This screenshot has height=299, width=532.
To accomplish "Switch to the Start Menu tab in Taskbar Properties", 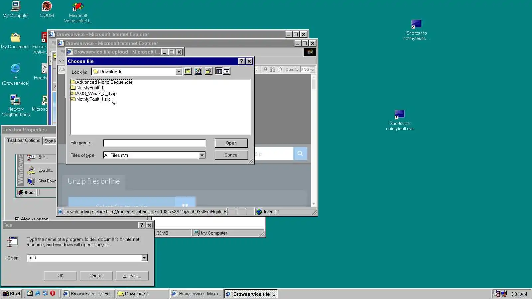I will tap(50, 141).
